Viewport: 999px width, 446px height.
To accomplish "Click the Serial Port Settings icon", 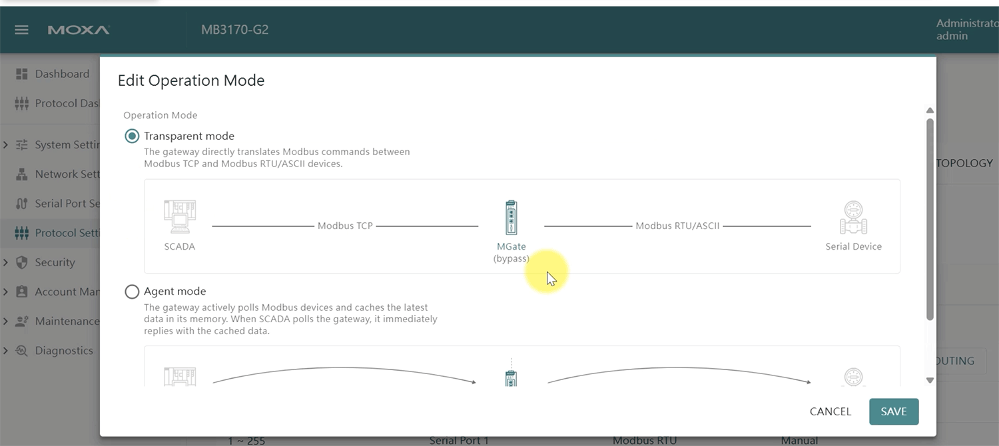I will [x=21, y=204].
